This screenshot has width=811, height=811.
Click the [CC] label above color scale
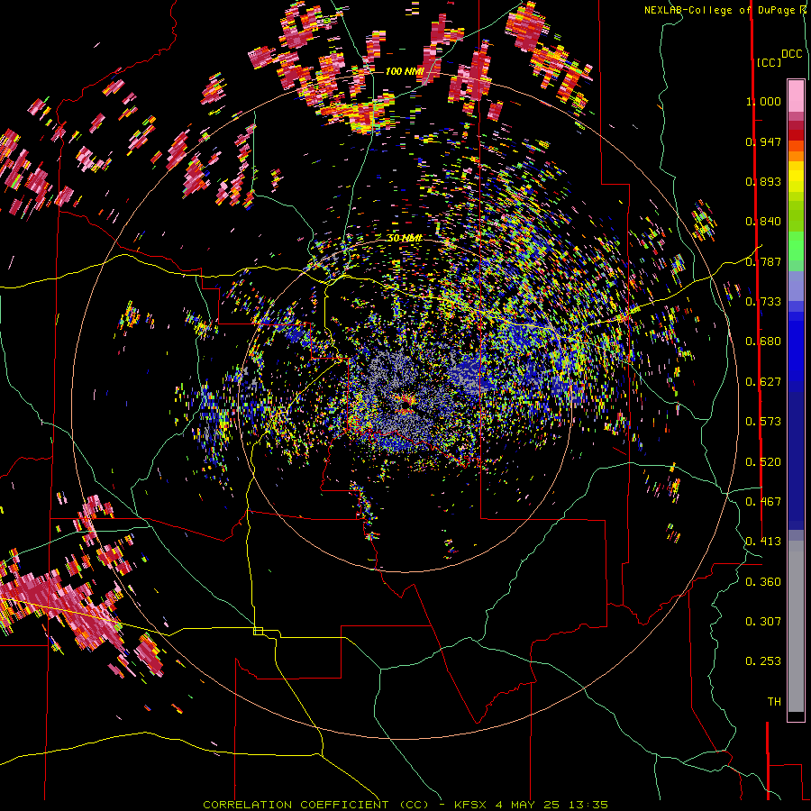point(769,62)
